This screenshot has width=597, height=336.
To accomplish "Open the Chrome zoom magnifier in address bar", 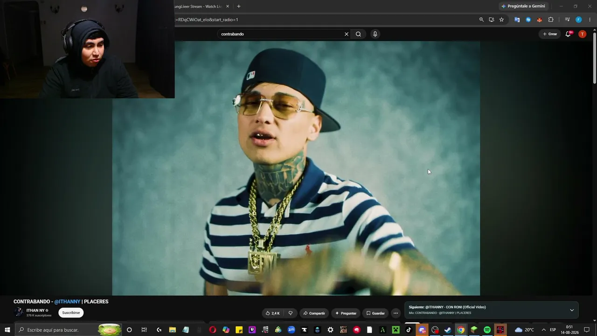I will [x=481, y=20].
